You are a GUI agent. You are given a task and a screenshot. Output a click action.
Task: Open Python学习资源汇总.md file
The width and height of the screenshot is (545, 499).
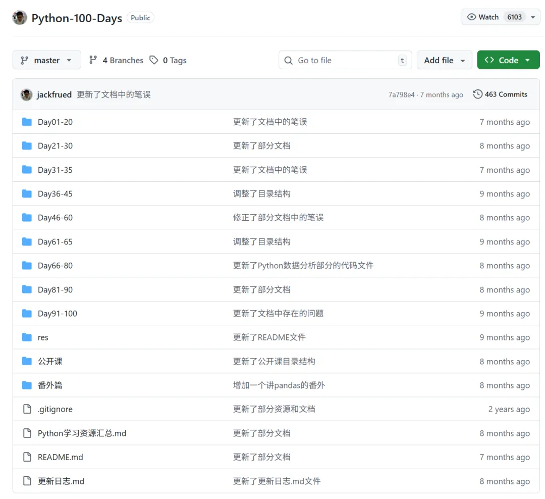[x=82, y=433]
